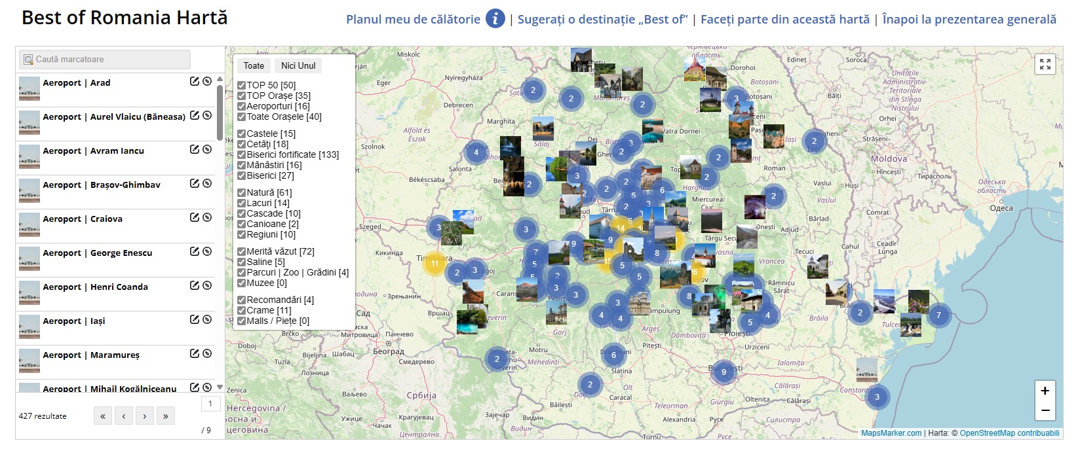Click edit icon for Aeroport Iași
The width and height of the screenshot is (1080, 462).
pos(195,319)
